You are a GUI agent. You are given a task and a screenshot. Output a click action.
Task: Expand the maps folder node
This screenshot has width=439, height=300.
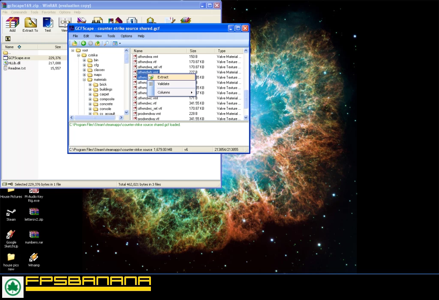(84, 75)
